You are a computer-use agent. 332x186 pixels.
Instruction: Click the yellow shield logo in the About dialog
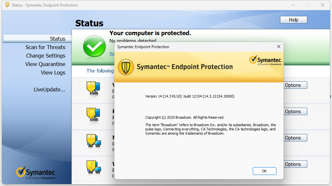click(x=126, y=67)
